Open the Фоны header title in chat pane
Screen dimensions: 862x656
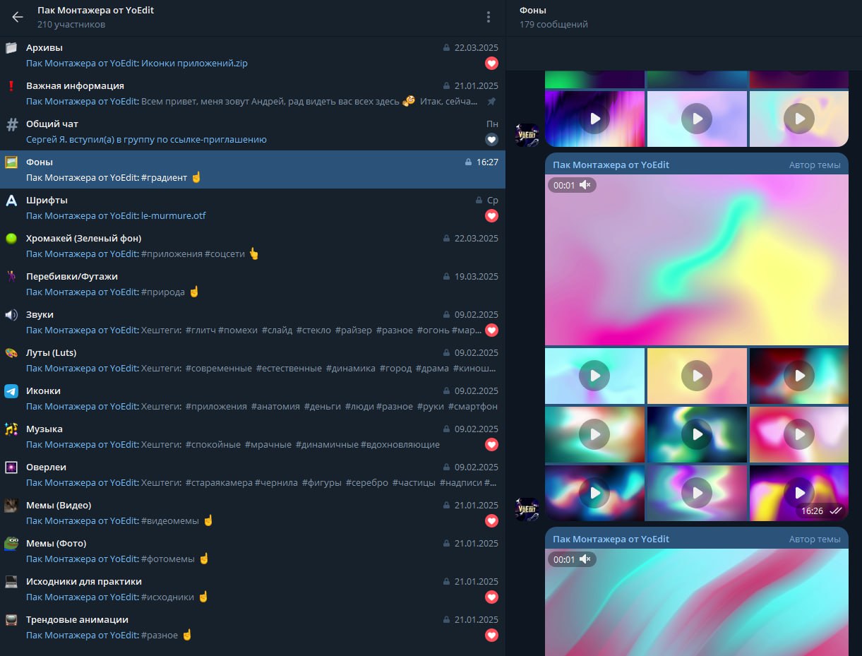point(533,11)
